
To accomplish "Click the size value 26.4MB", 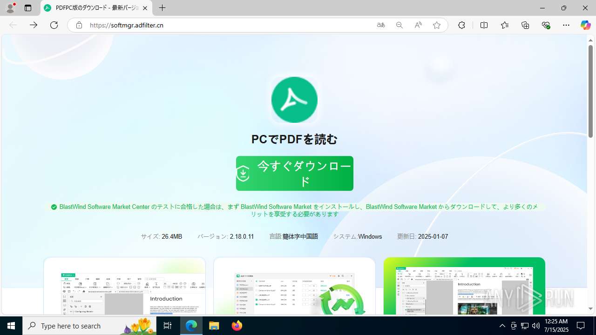I will [172, 236].
